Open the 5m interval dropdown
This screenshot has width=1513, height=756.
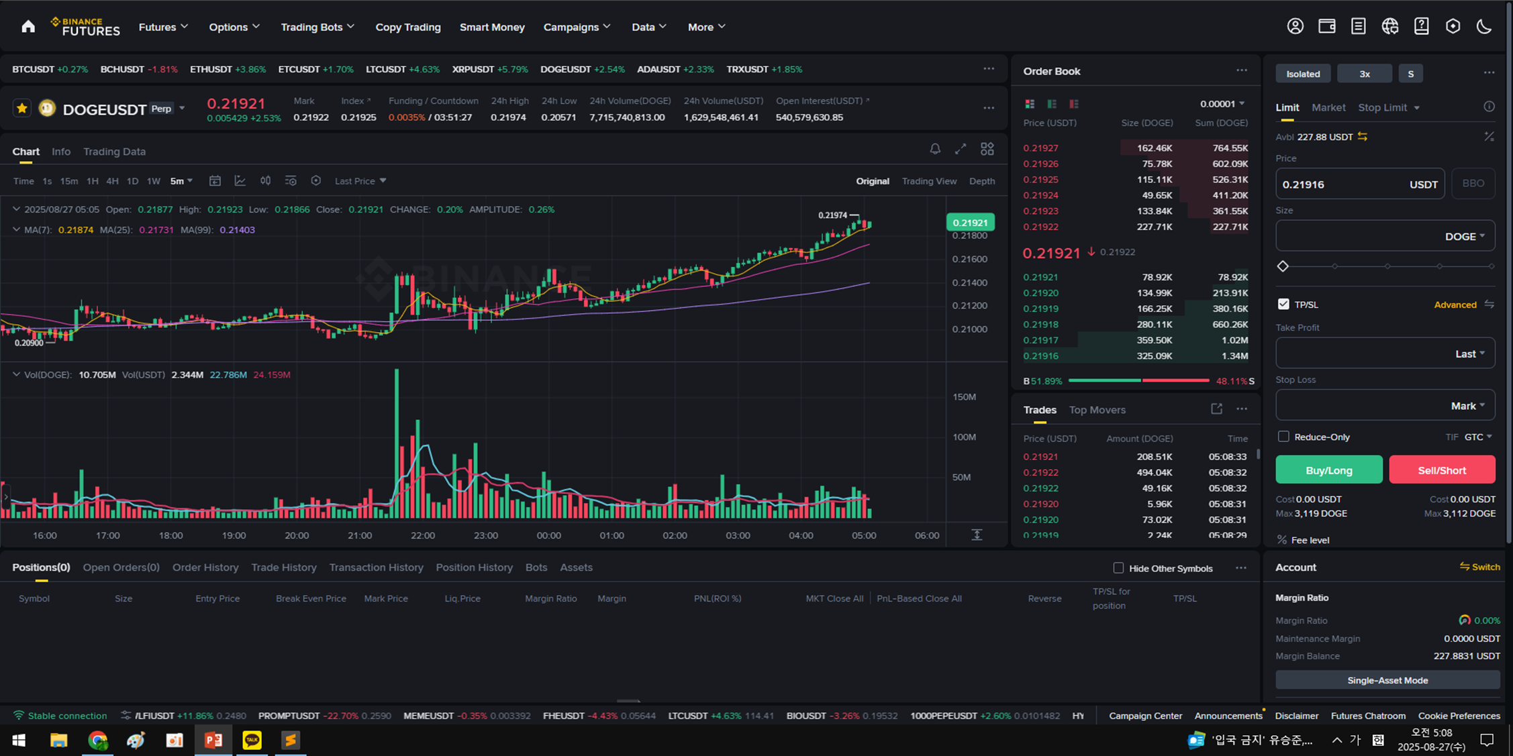click(x=181, y=181)
